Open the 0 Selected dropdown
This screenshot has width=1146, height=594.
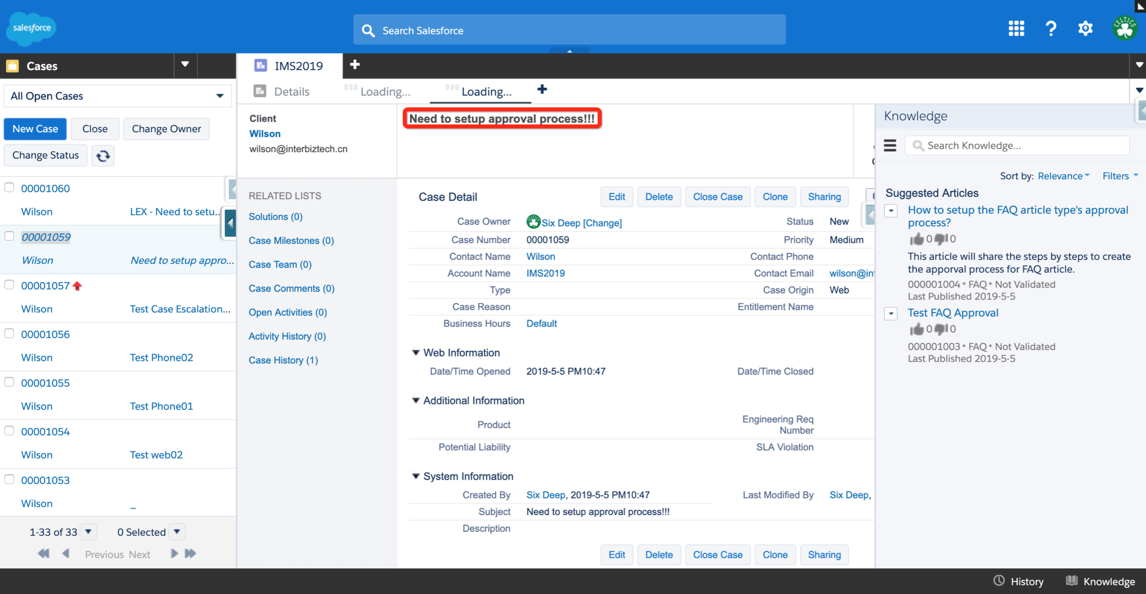click(177, 531)
